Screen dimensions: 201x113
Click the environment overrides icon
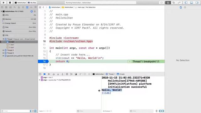[76, 74]
